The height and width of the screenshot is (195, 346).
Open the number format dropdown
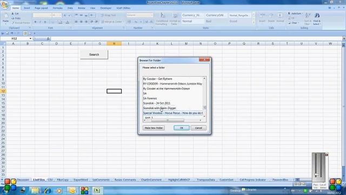(x=151, y=15)
